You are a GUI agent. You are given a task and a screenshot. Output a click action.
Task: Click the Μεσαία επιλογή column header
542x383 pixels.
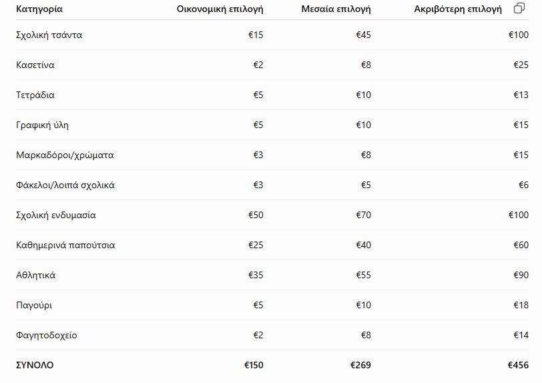pos(336,9)
